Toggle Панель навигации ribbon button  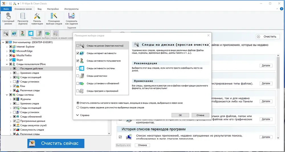(x=37, y=19)
